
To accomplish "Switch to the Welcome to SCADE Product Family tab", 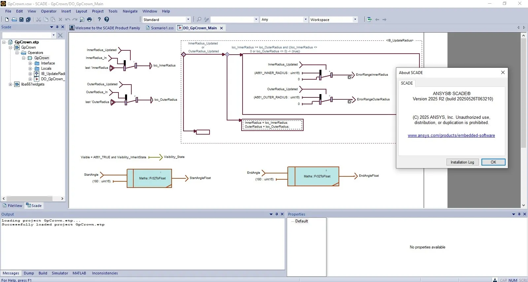I will [x=105, y=28].
